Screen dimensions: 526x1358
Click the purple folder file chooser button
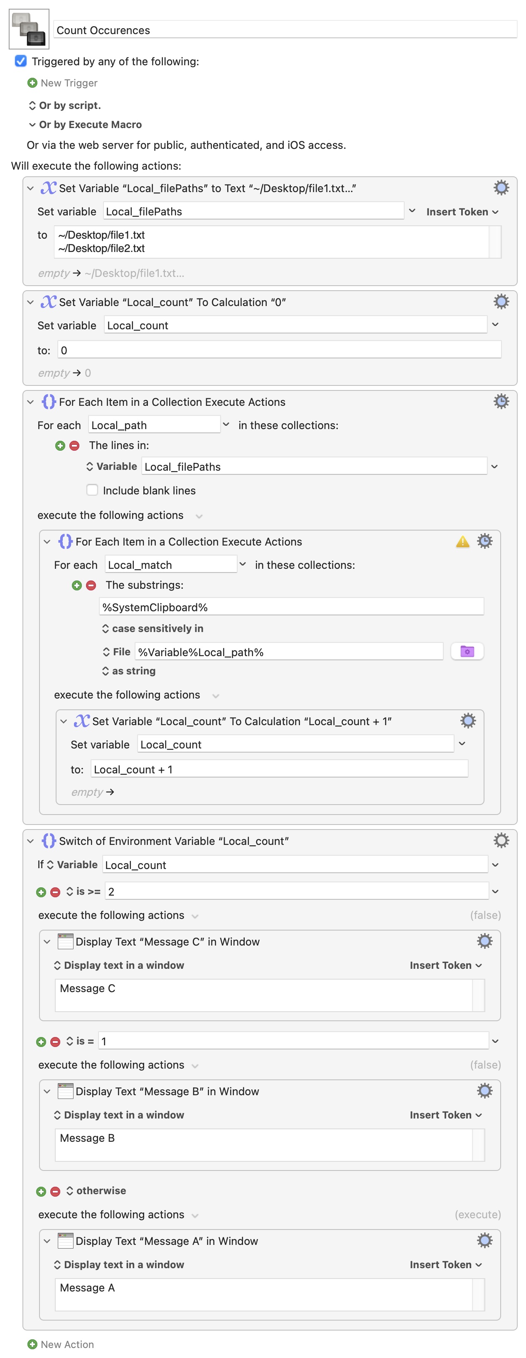(467, 652)
